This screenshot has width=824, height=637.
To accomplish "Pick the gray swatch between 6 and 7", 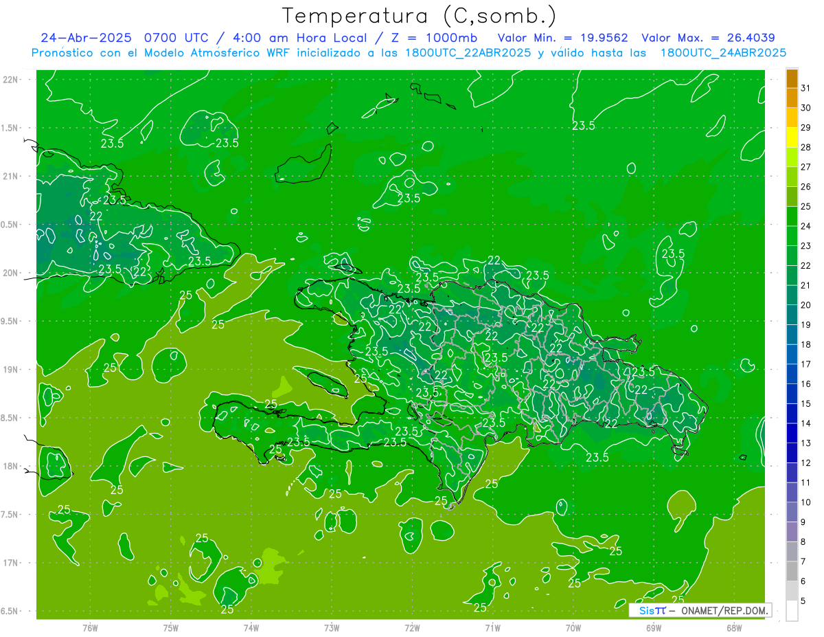I will pos(792,571).
